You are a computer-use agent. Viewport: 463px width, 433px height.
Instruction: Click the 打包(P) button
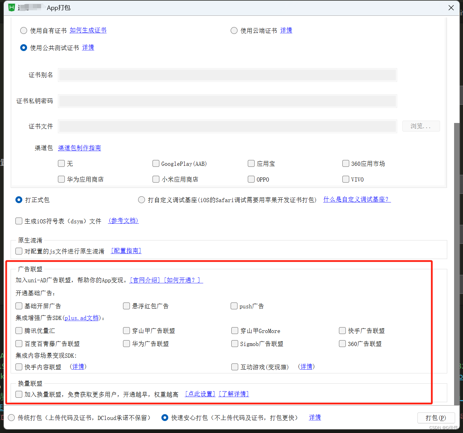436,418
